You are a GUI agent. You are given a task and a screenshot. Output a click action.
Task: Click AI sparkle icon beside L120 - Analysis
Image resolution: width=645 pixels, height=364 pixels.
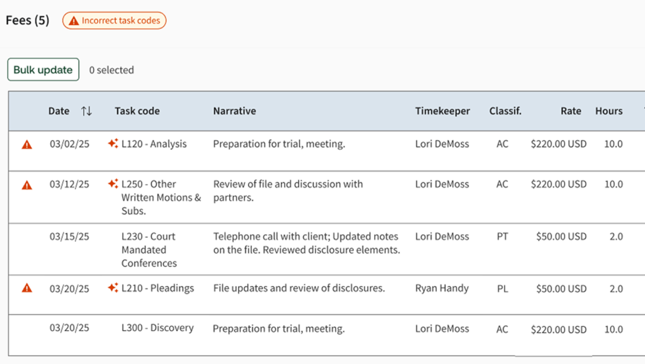pos(113,144)
